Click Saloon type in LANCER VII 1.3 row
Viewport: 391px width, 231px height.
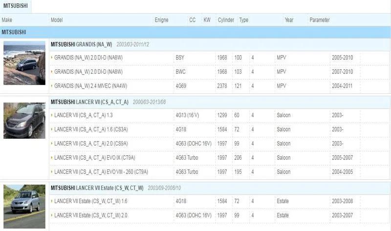(x=283, y=115)
